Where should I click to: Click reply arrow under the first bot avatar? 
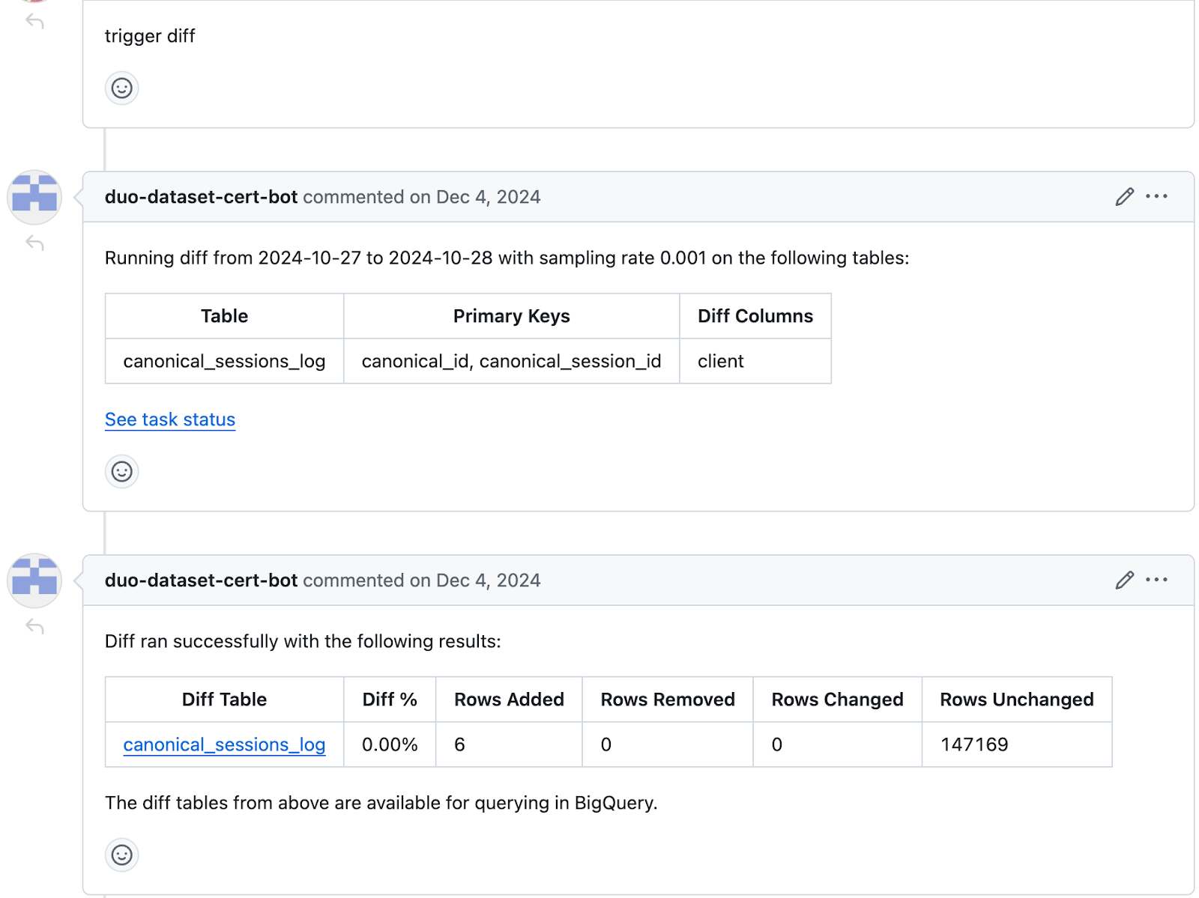pos(34,243)
